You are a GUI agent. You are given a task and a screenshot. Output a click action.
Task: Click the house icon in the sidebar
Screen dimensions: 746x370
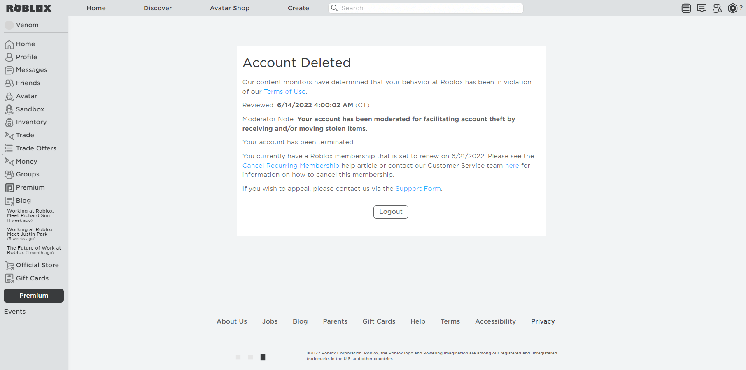click(x=9, y=44)
